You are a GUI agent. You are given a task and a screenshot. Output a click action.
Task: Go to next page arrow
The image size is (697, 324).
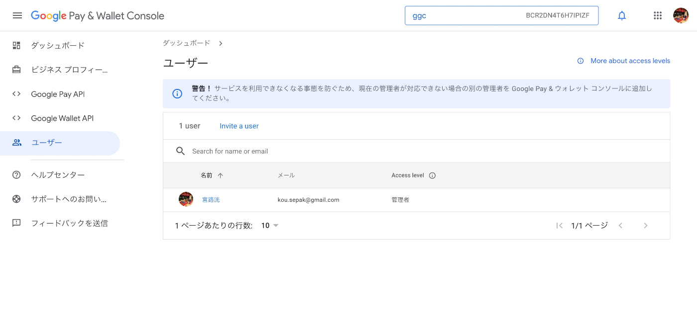(646, 226)
